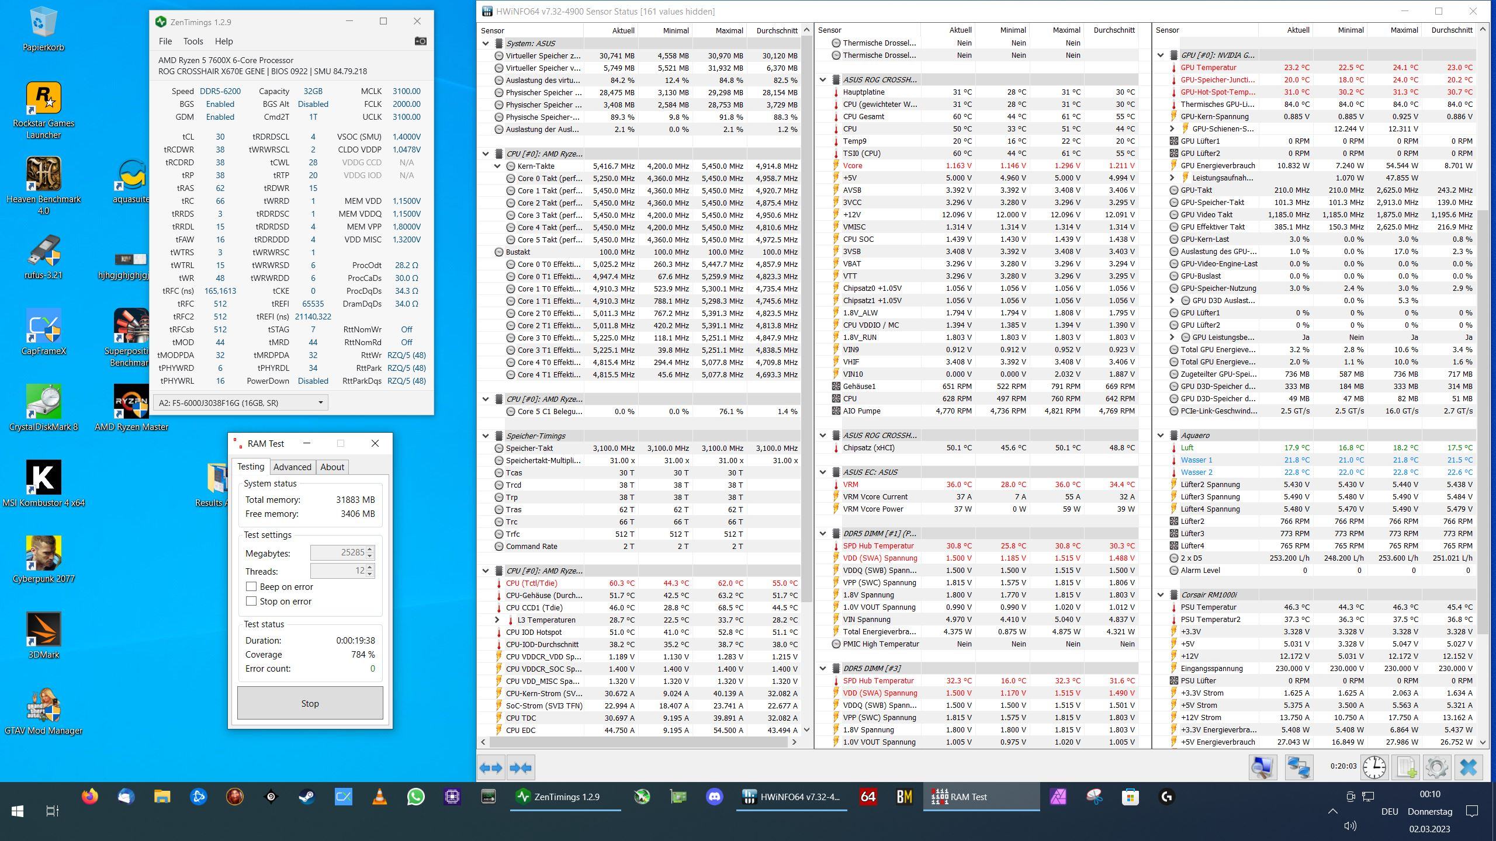
Task: Collapse the Speicher-Timings sensor group
Action: click(486, 436)
